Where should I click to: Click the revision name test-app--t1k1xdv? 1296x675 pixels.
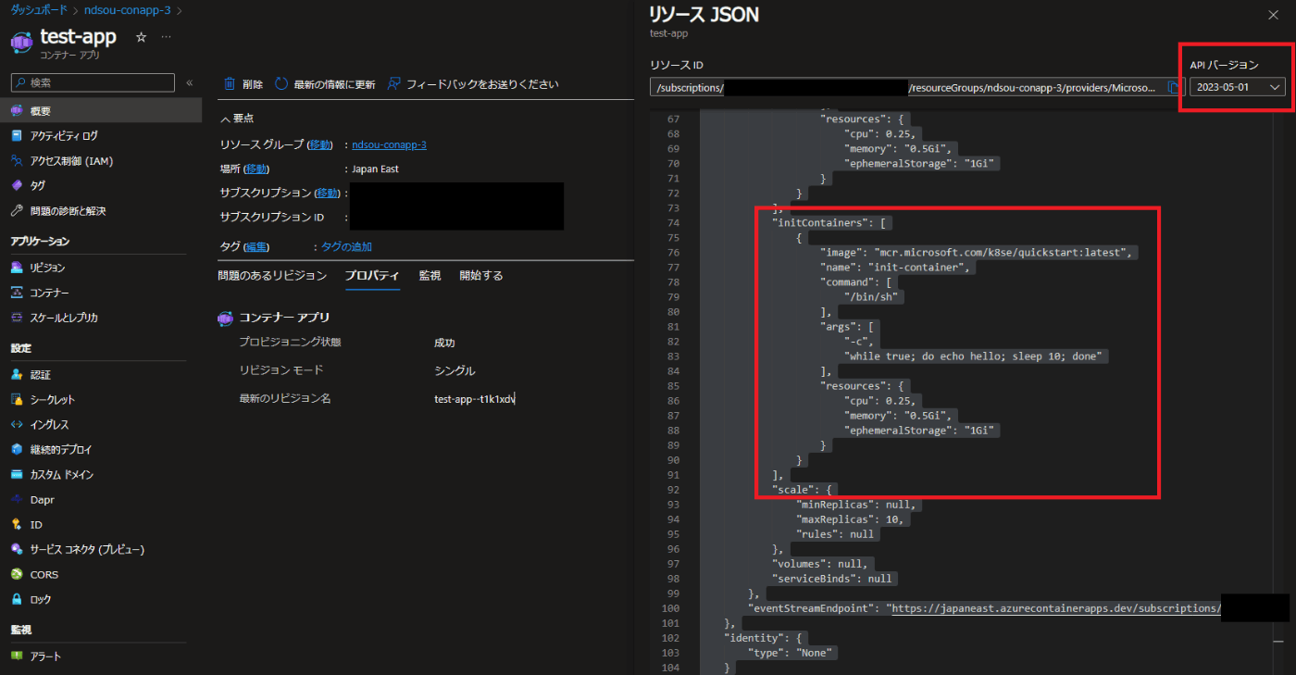tap(474, 399)
